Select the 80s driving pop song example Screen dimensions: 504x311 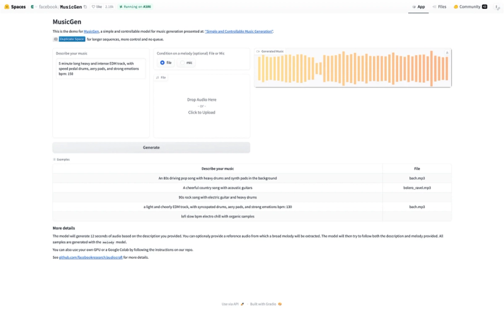click(x=217, y=178)
